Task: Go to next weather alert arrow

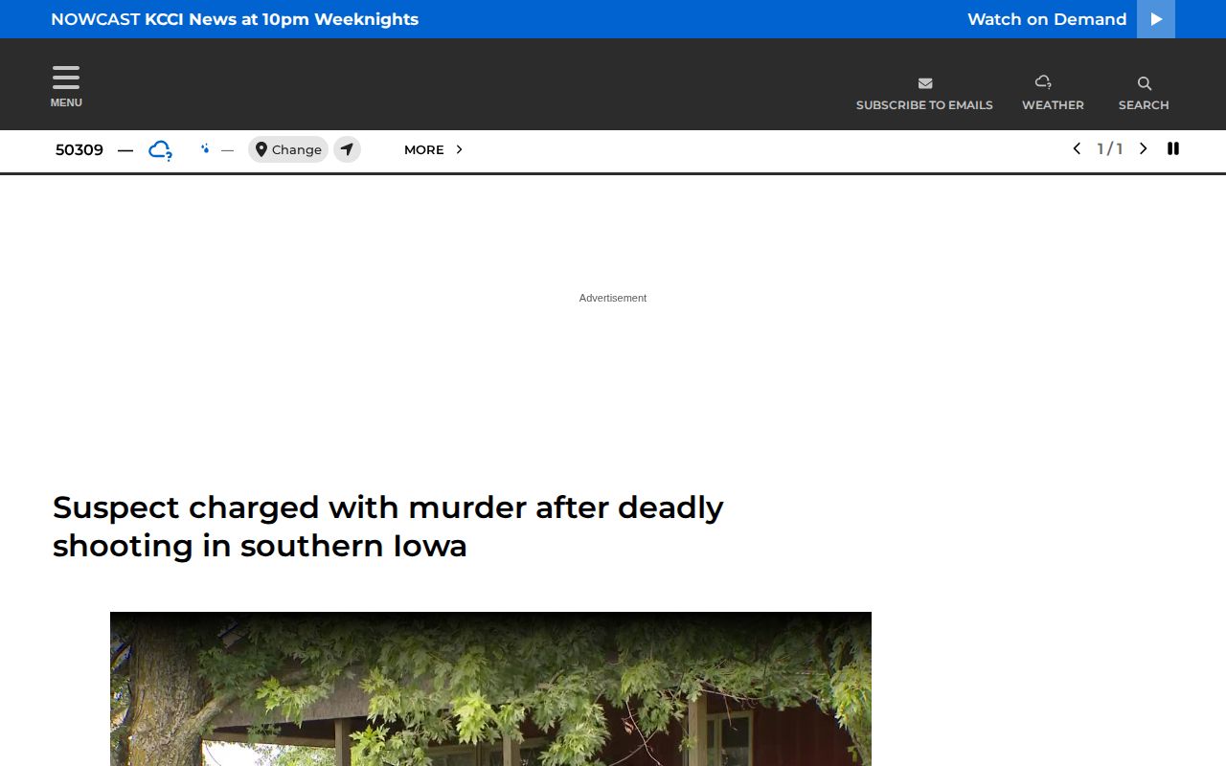Action: click(x=1143, y=148)
